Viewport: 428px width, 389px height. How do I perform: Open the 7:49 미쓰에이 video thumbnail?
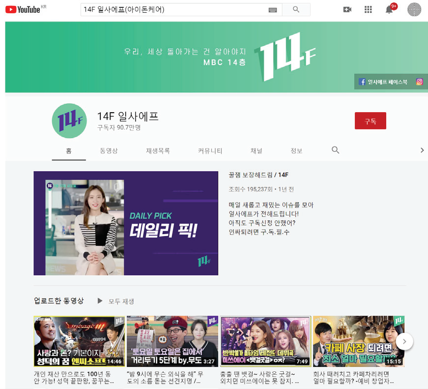tap(265, 341)
